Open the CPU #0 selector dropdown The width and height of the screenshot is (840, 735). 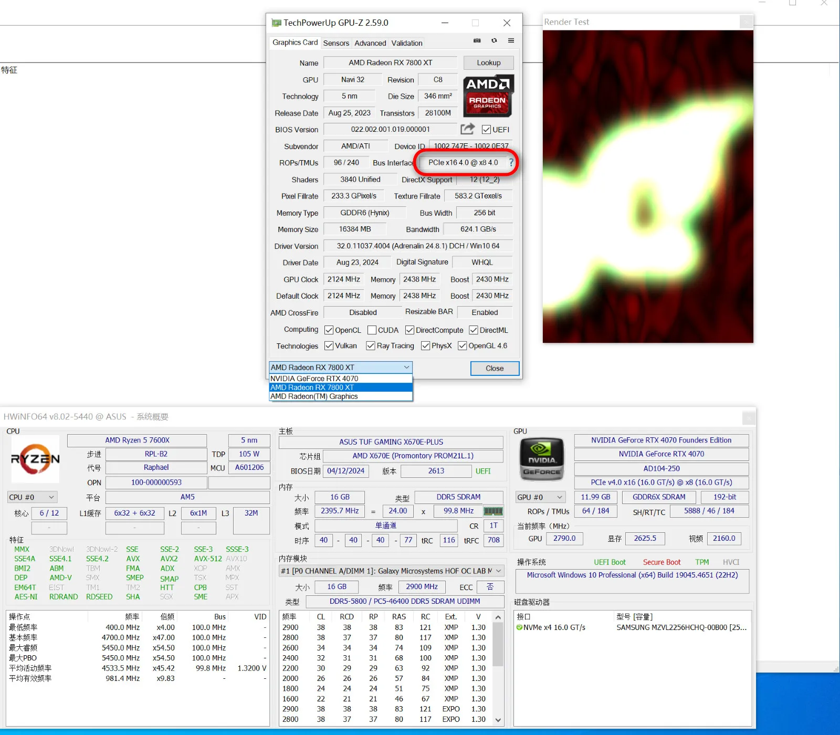coord(33,497)
